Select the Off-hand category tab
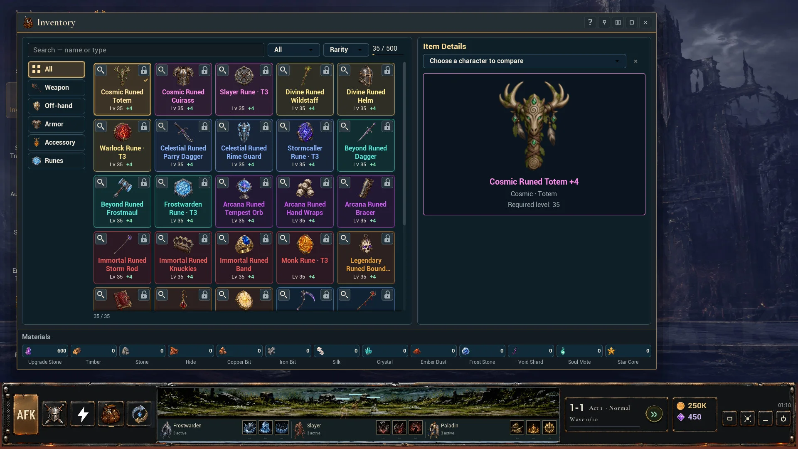Image resolution: width=798 pixels, height=449 pixels. pyautogui.click(x=57, y=106)
